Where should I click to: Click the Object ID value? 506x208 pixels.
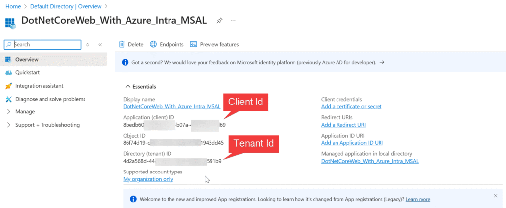(173, 143)
